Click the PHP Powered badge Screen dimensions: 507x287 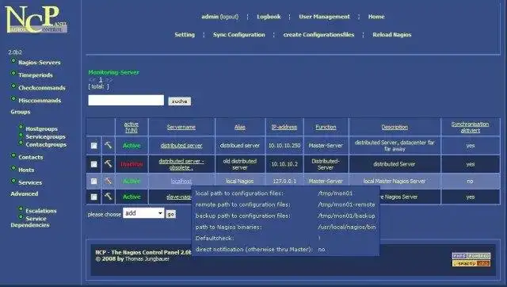tap(471, 255)
